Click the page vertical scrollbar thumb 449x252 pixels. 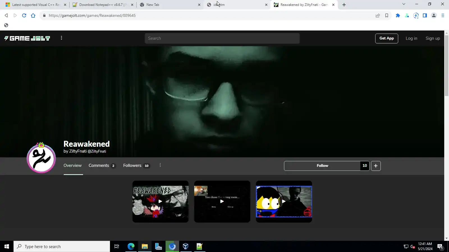pos(446,66)
